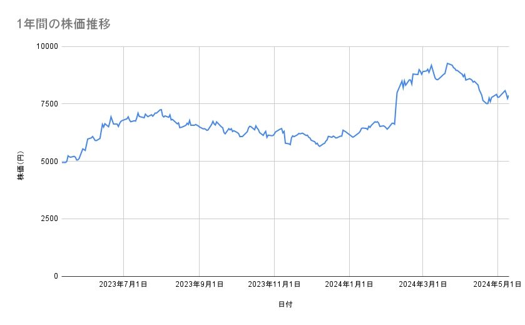This screenshot has height=325, width=525.
Task: Click the 2023年7月1日 date label
Action: [123, 285]
